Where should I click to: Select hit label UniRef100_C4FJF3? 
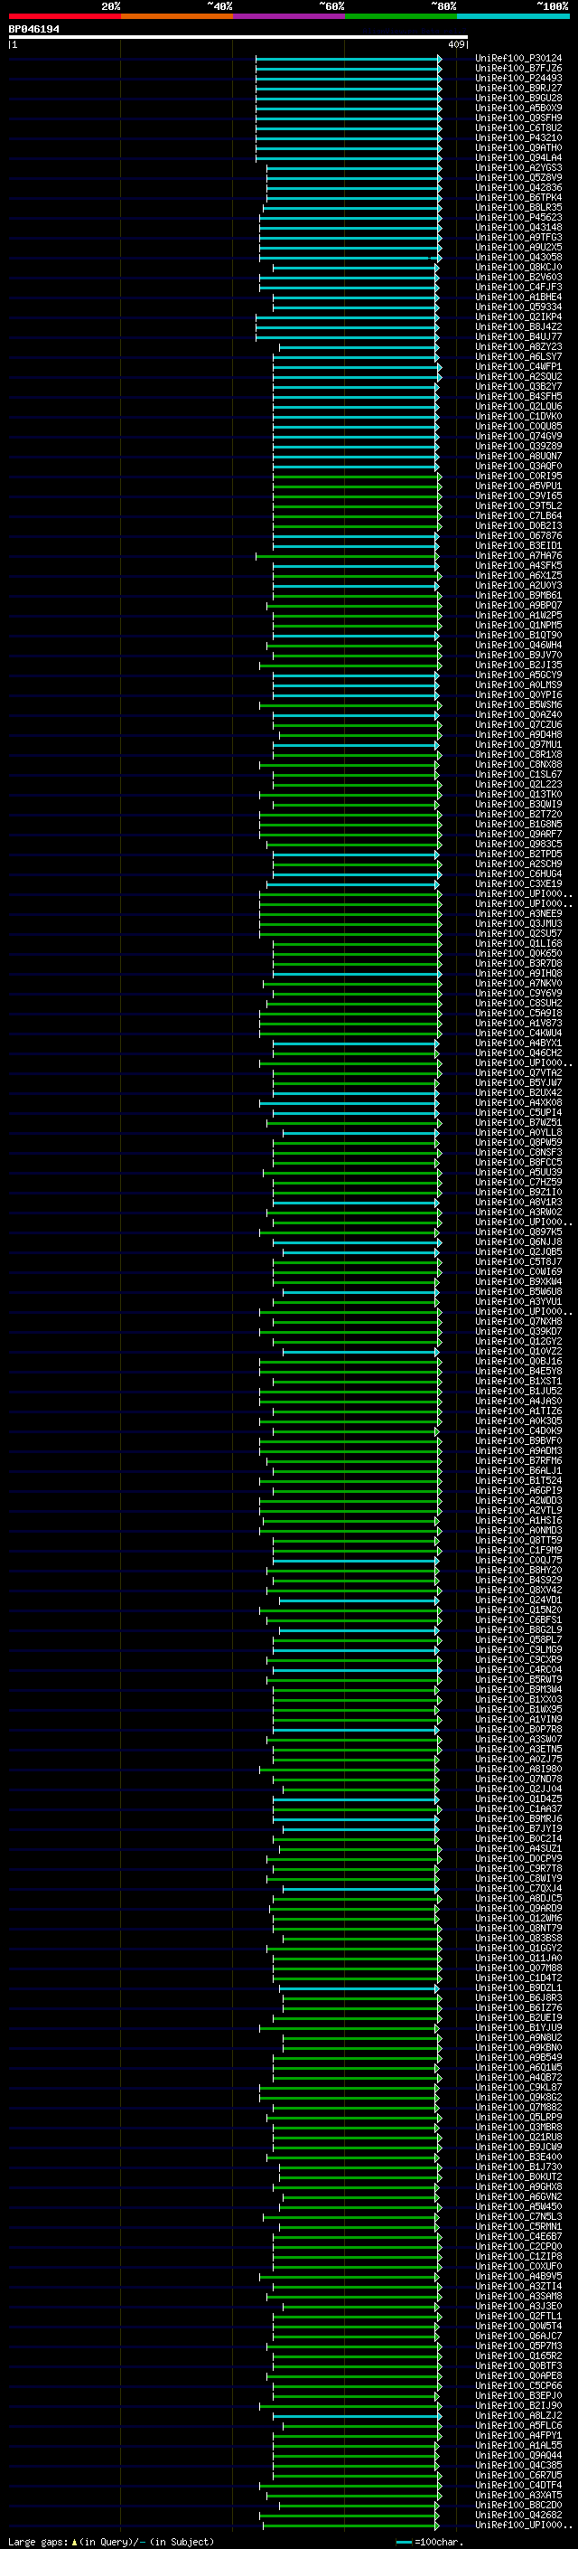[517, 287]
